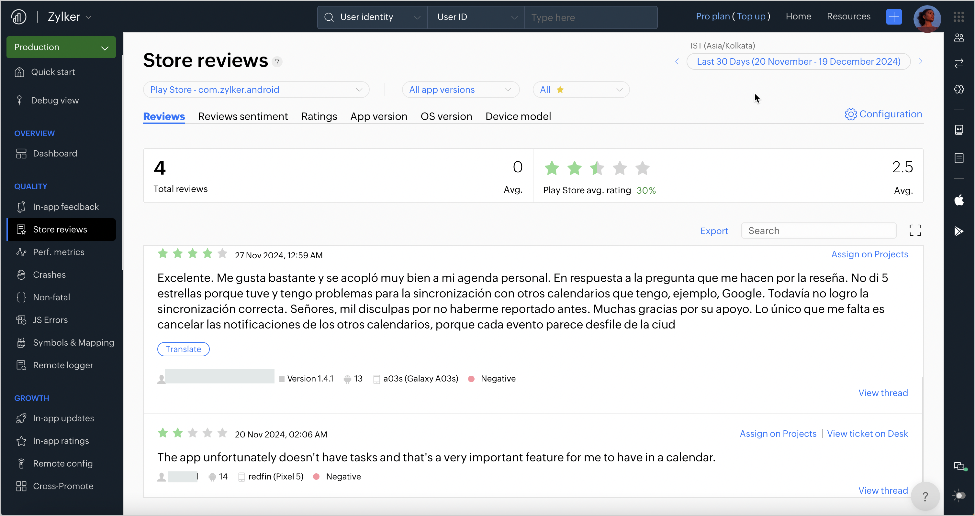
Task: Click the Export link
Action: pos(714,231)
